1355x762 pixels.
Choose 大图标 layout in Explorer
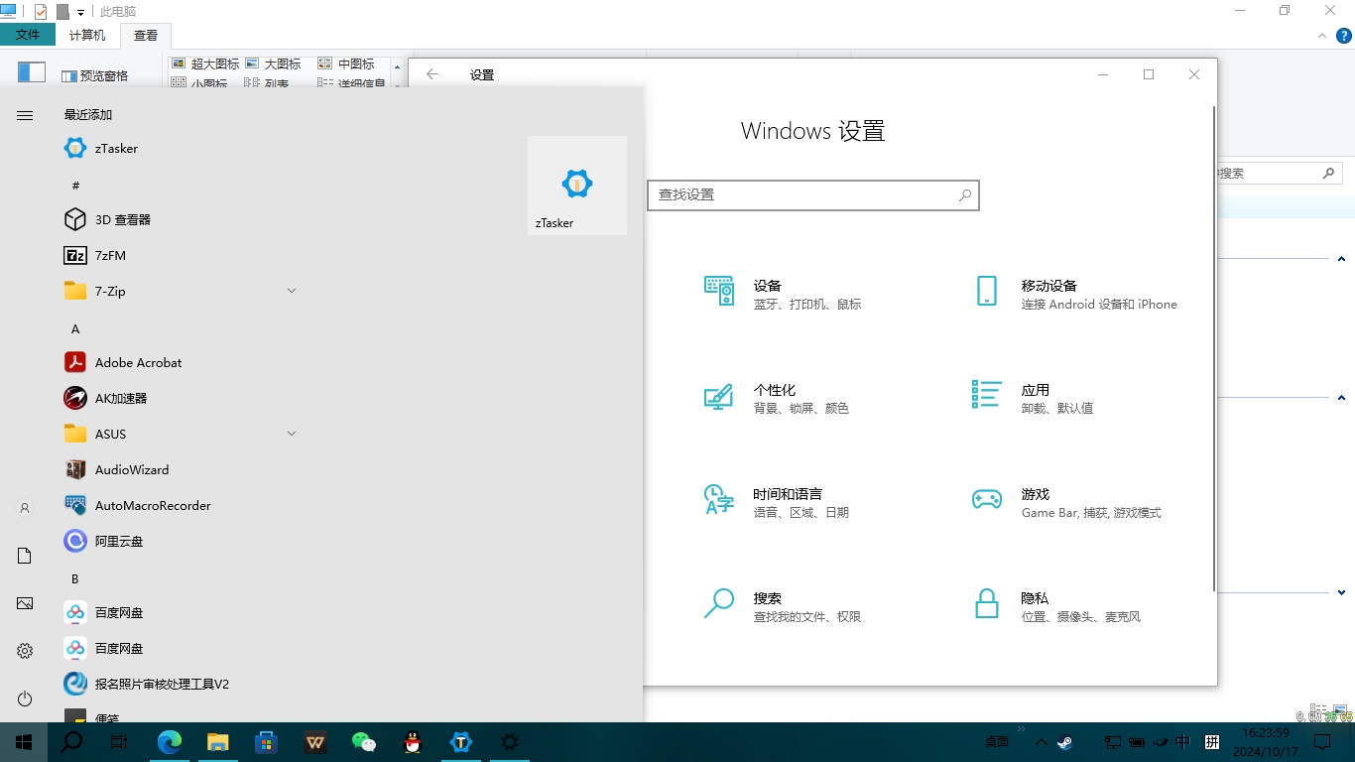click(x=274, y=63)
